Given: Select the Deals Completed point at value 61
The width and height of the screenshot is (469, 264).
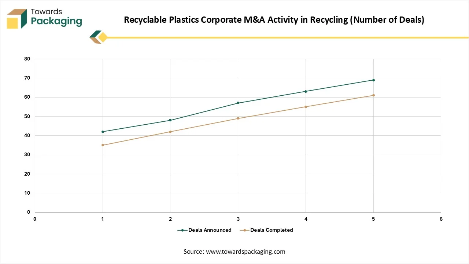Looking at the screenshot, I should 373,95.
